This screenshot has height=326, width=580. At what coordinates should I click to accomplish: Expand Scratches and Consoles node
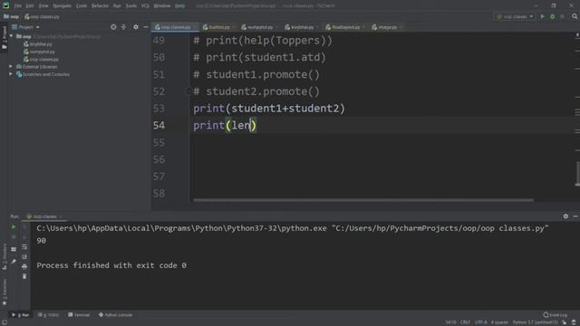pos(11,74)
